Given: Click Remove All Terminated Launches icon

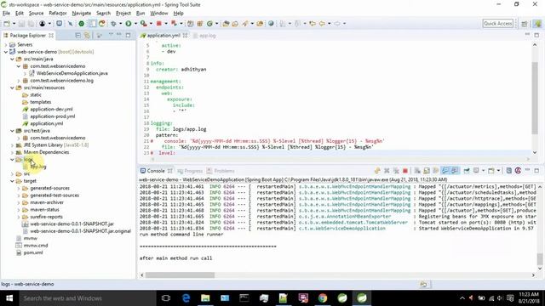Looking at the screenshot, I should tap(396, 171).
